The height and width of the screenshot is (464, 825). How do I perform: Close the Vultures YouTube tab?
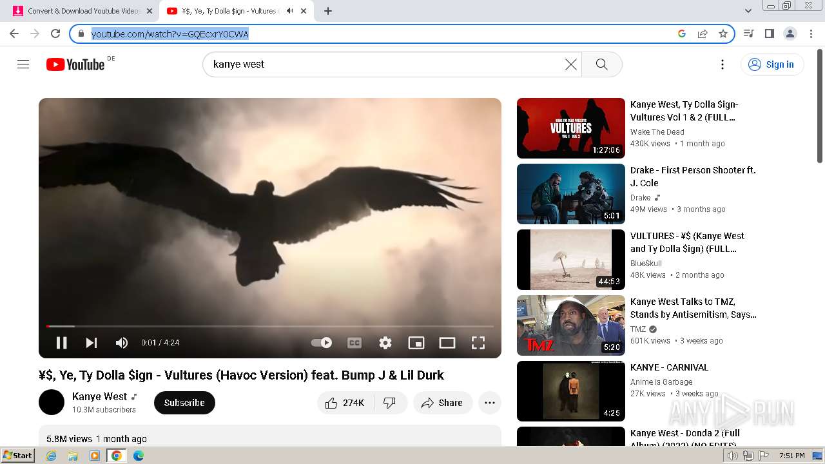304,11
